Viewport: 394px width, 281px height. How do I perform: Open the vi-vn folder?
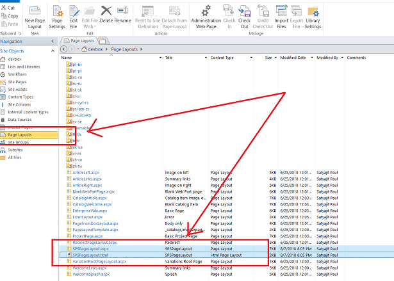[x=77, y=154]
